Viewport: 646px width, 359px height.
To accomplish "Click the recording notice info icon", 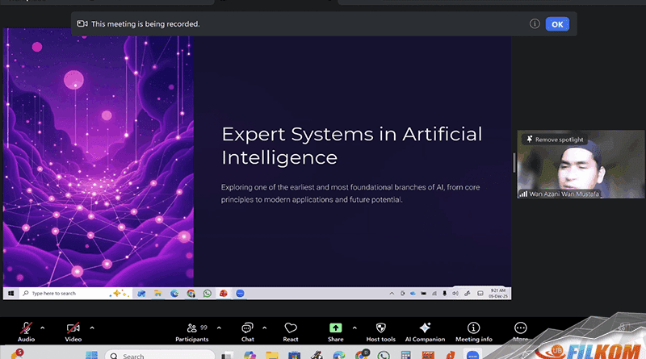I will coord(535,24).
